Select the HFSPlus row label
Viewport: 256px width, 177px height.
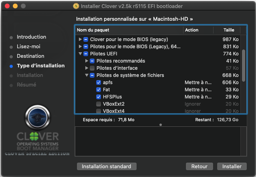(x=112, y=97)
